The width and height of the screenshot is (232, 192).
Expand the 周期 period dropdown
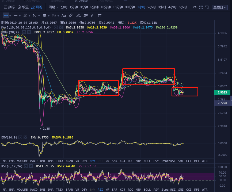54,7
